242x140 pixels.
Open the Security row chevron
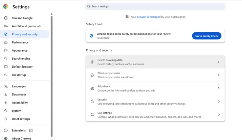pos(219,102)
